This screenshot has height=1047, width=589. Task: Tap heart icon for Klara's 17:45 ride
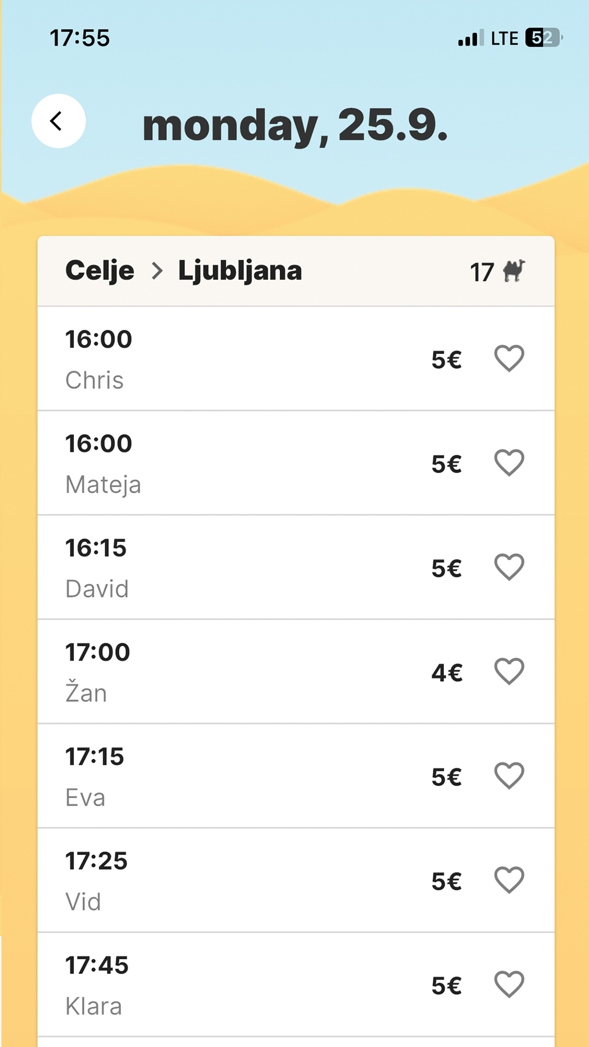[509, 984]
